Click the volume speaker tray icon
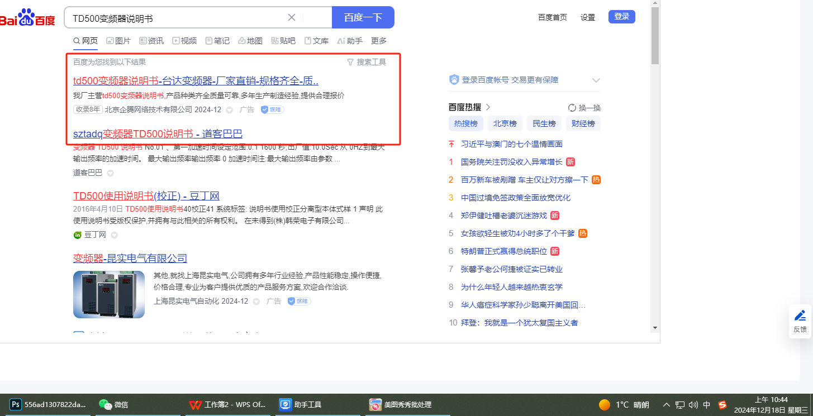Viewport: 813px width, 416px height. coord(693,405)
